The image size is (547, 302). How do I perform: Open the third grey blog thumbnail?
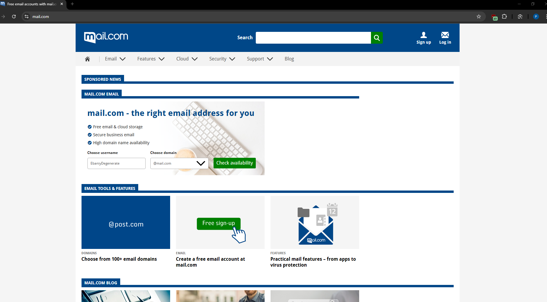click(315, 296)
